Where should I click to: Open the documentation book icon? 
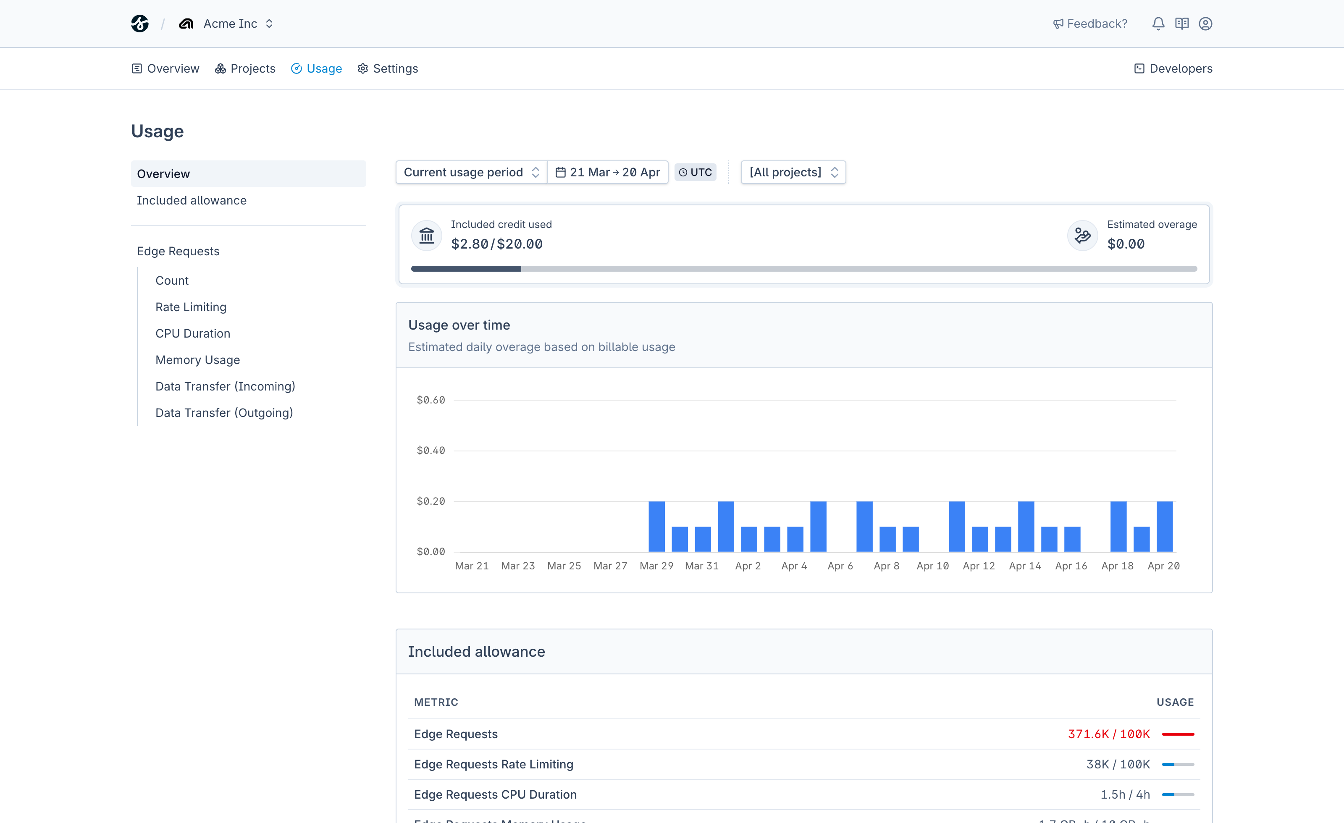tap(1182, 24)
